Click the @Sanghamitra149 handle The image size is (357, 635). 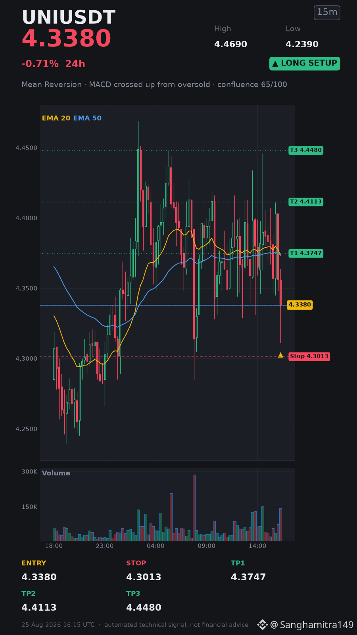312,625
